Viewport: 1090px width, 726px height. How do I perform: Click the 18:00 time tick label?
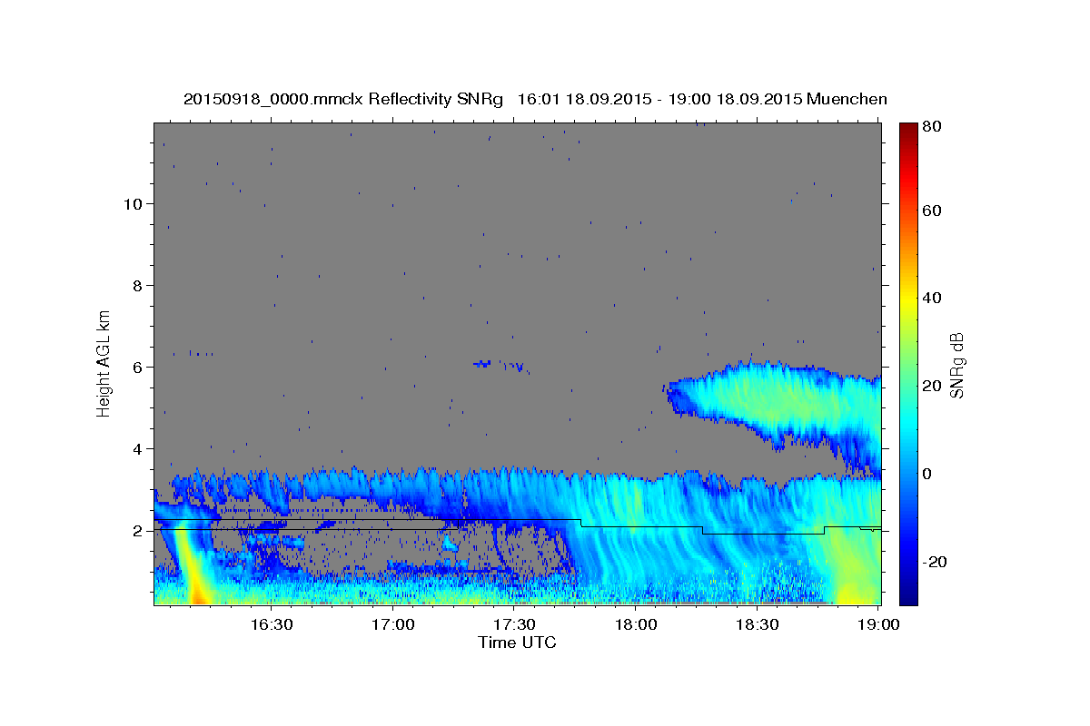click(636, 625)
